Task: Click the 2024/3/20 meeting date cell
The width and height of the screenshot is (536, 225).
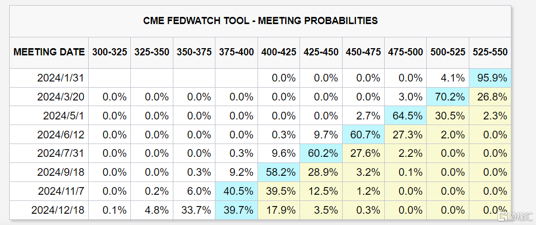Action: [x=61, y=97]
